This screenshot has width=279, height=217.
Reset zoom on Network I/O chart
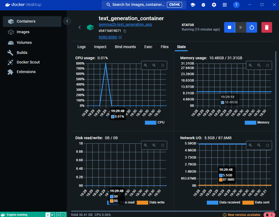(x=268, y=145)
